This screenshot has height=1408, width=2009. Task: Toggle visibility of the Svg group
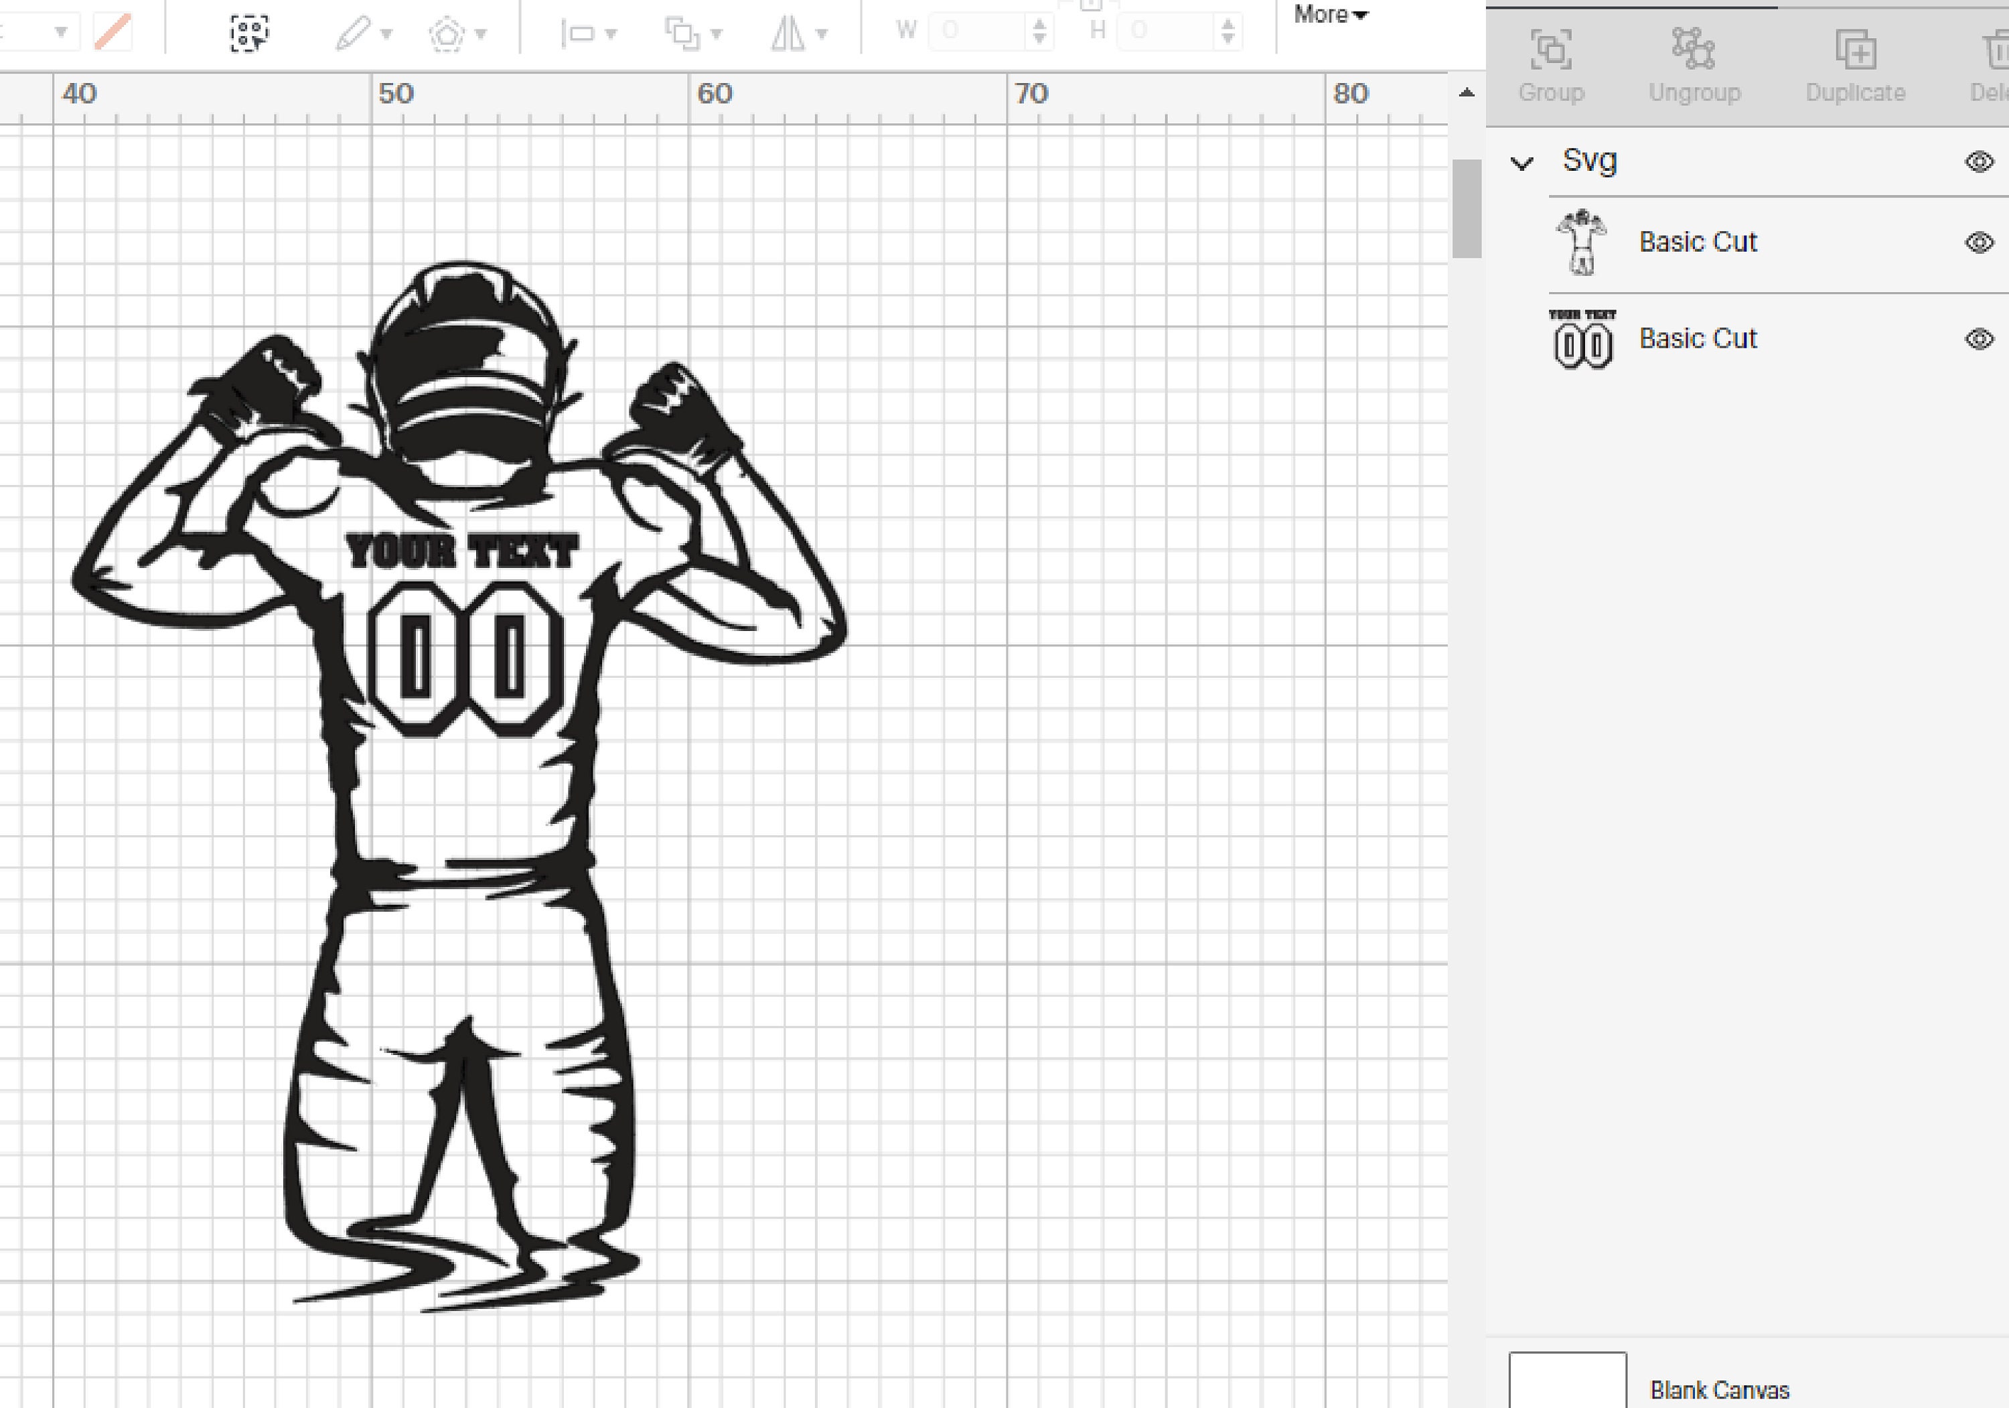point(1978,161)
